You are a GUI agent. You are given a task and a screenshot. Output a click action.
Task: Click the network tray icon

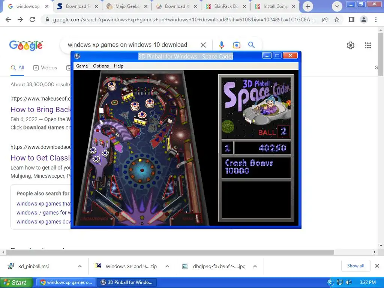coord(340,282)
